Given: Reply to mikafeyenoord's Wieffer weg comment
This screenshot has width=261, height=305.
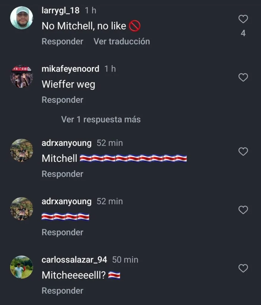Looking at the screenshot, I should click(x=62, y=100).
